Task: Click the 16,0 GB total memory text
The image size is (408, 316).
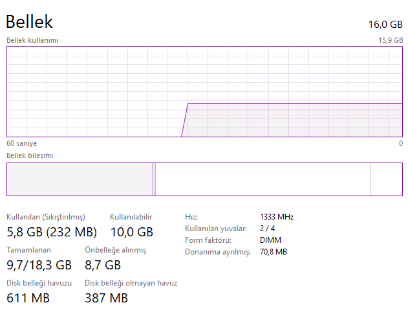Action: 385,25
